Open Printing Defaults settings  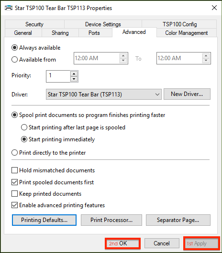point(44,220)
